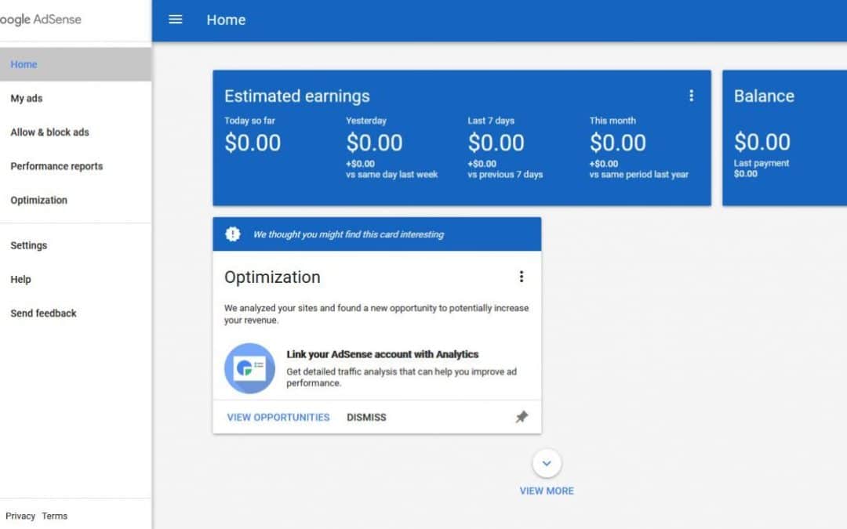847x529 pixels.
Task: Open the Privacy link at bottom left
Action: (20, 516)
